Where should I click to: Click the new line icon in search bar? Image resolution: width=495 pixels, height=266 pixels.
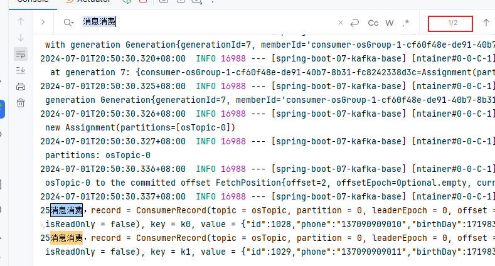pyautogui.click(x=355, y=23)
